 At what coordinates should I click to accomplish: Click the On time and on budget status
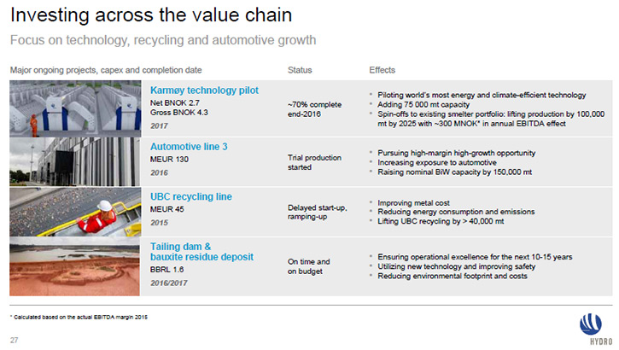point(308,266)
